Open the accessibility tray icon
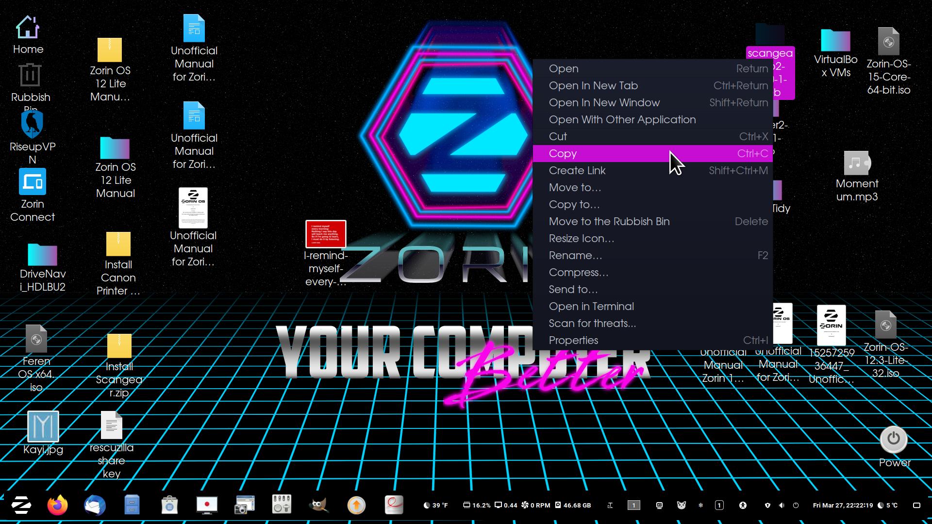 pos(743,505)
